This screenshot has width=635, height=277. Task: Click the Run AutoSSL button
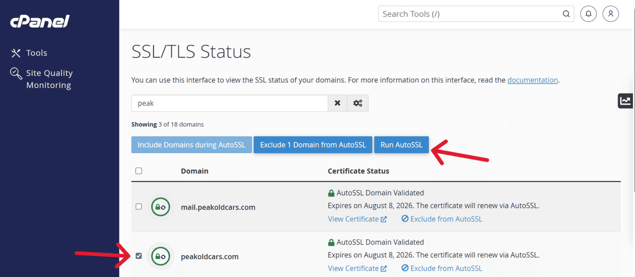point(401,145)
